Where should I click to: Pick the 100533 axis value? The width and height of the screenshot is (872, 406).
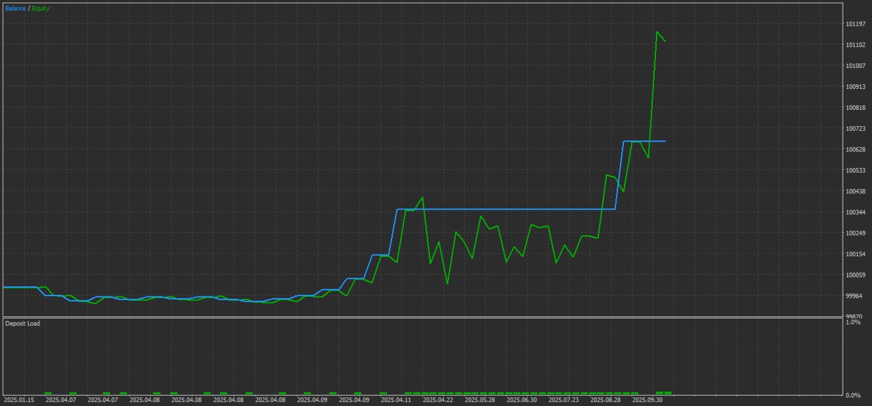[856, 171]
